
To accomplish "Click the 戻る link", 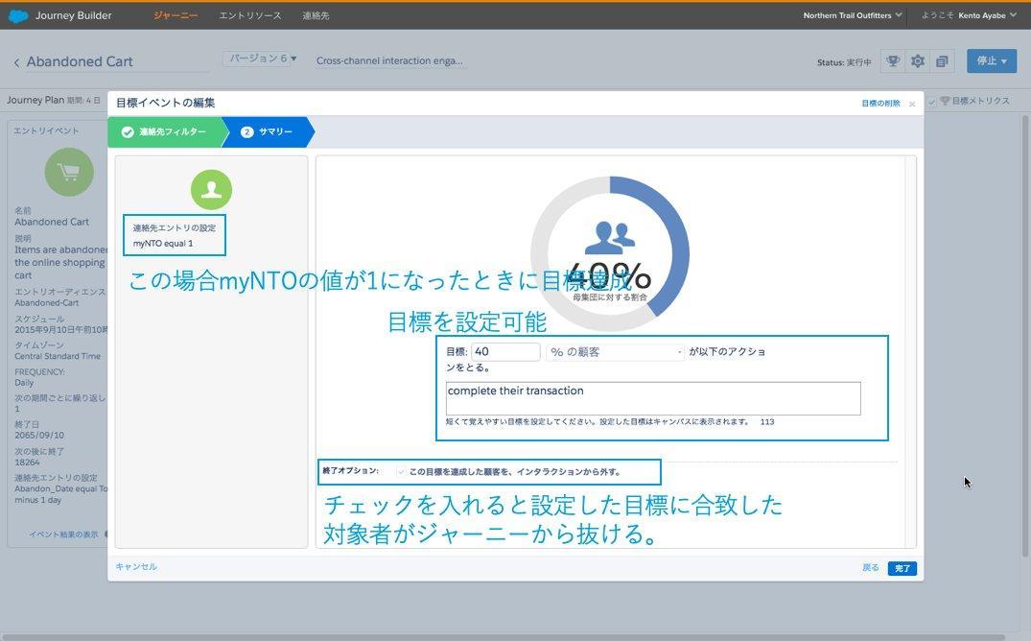I will (871, 568).
